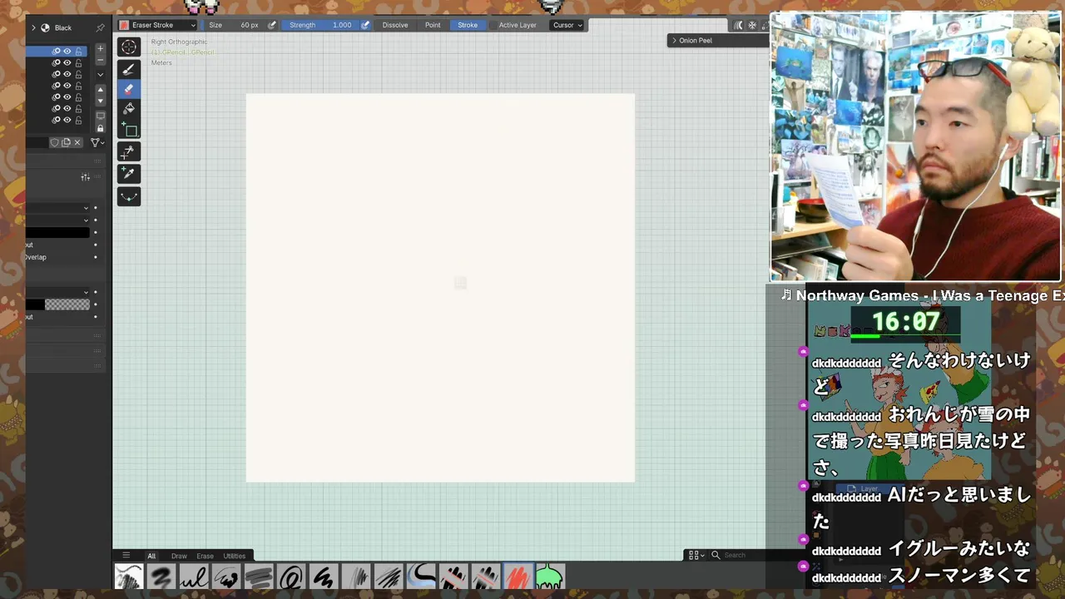Toggle visibility eye of the active layer
The height and width of the screenshot is (599, 1065).
tap(67, 51)
